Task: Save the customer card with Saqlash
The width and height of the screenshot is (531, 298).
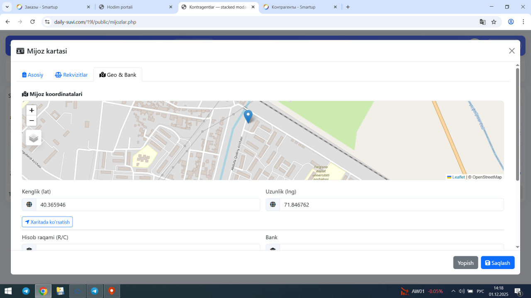Action: click(498, 263)
